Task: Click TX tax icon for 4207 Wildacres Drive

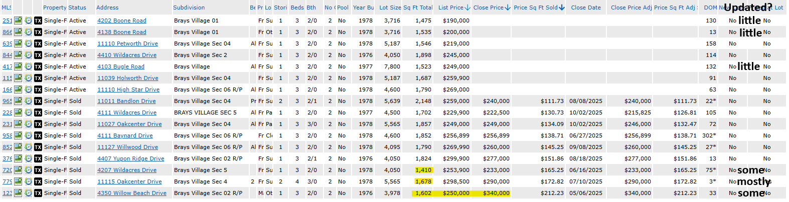Action: pyautogui.click(x=38, y=170)
